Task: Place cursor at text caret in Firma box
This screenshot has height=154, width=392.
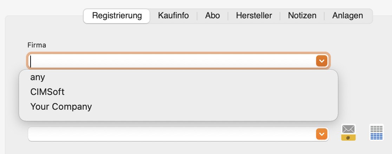Action: point(31,61)
